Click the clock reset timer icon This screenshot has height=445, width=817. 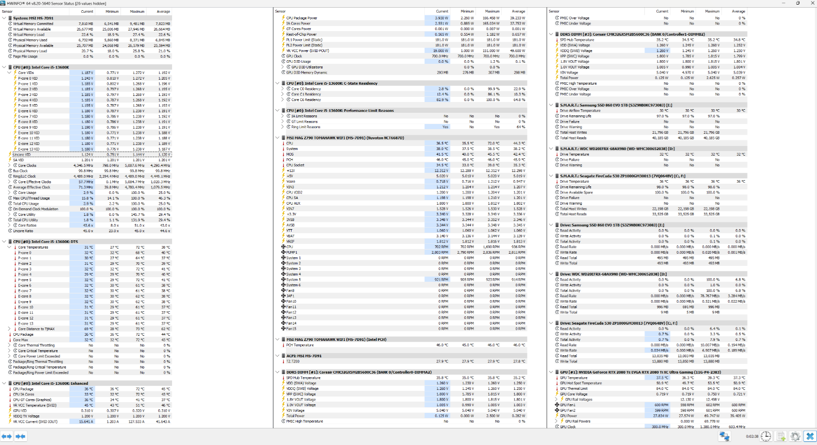(766, 436)
